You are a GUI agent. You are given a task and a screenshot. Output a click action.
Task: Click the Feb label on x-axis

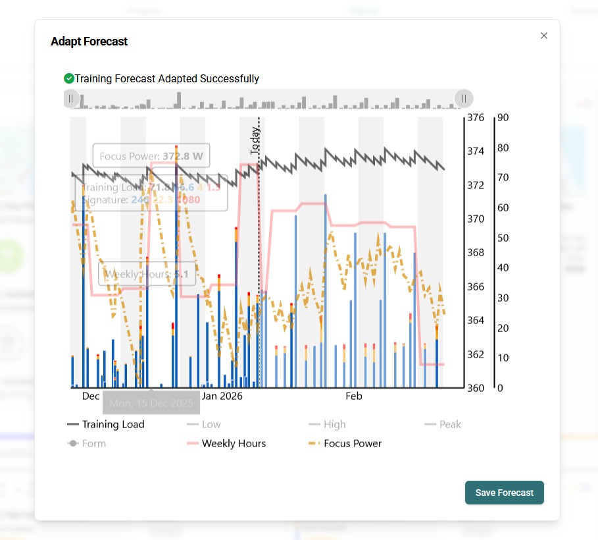[354, 396]
